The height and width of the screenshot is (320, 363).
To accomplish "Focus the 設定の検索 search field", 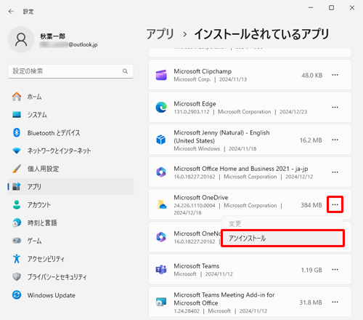I will pos(70,71).
